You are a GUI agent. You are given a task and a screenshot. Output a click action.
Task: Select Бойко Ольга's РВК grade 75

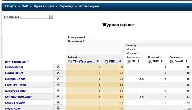point(121,73)
